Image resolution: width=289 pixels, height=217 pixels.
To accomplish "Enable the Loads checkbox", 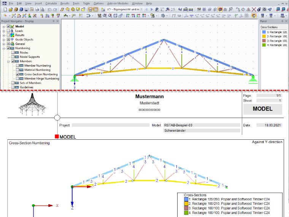I will [8, 30].
